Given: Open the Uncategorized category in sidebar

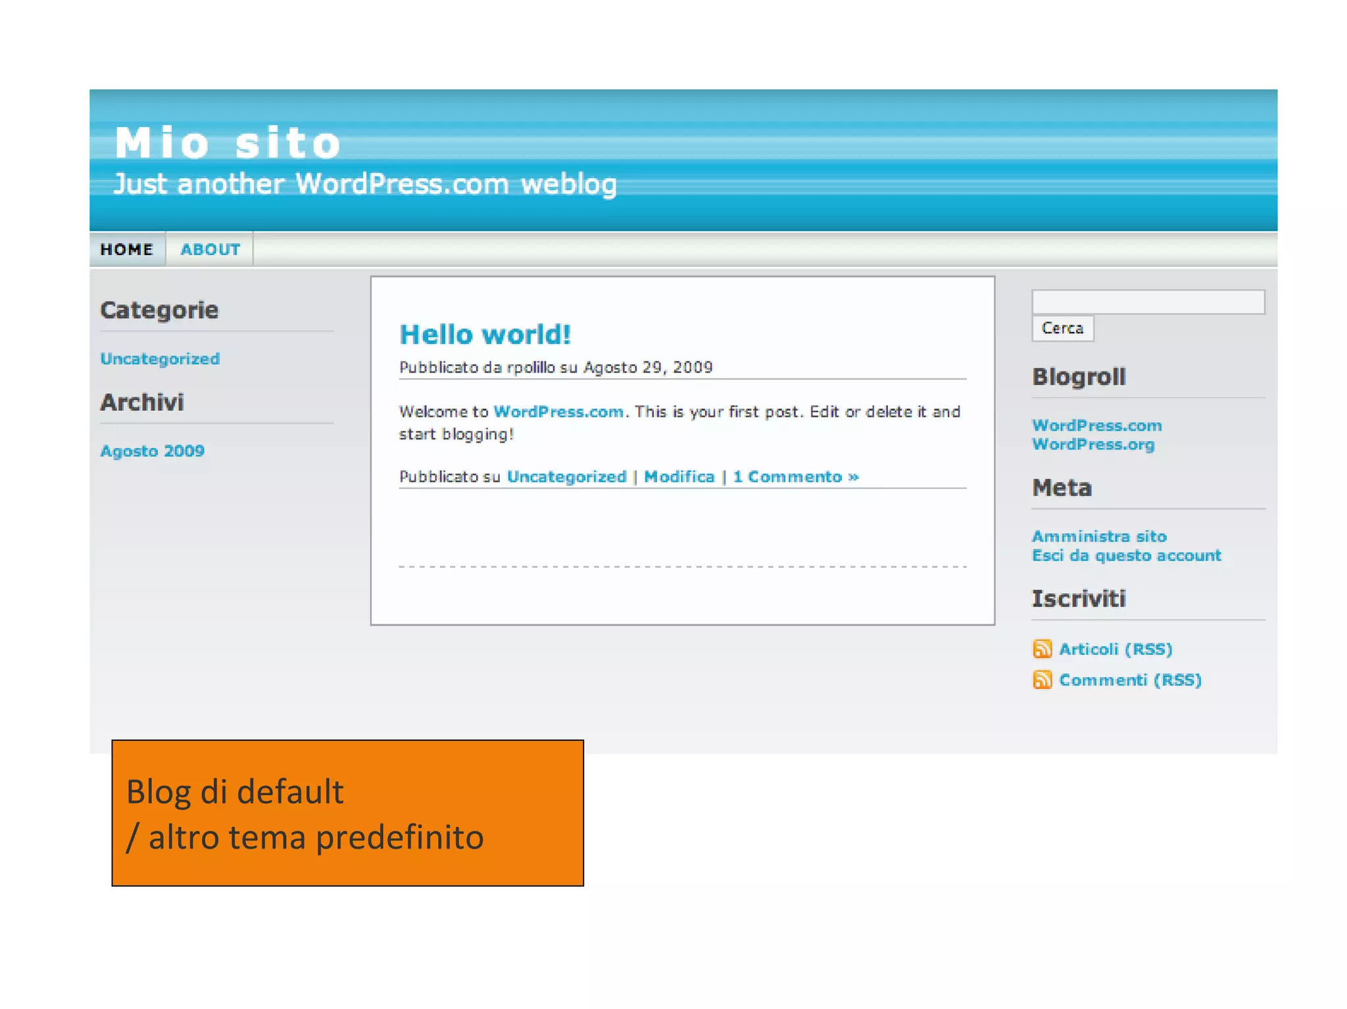Looking at the screenshot, I should point(160,359).
